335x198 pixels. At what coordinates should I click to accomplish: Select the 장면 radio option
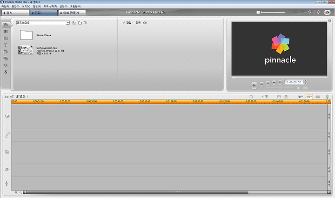click(134, 23)
